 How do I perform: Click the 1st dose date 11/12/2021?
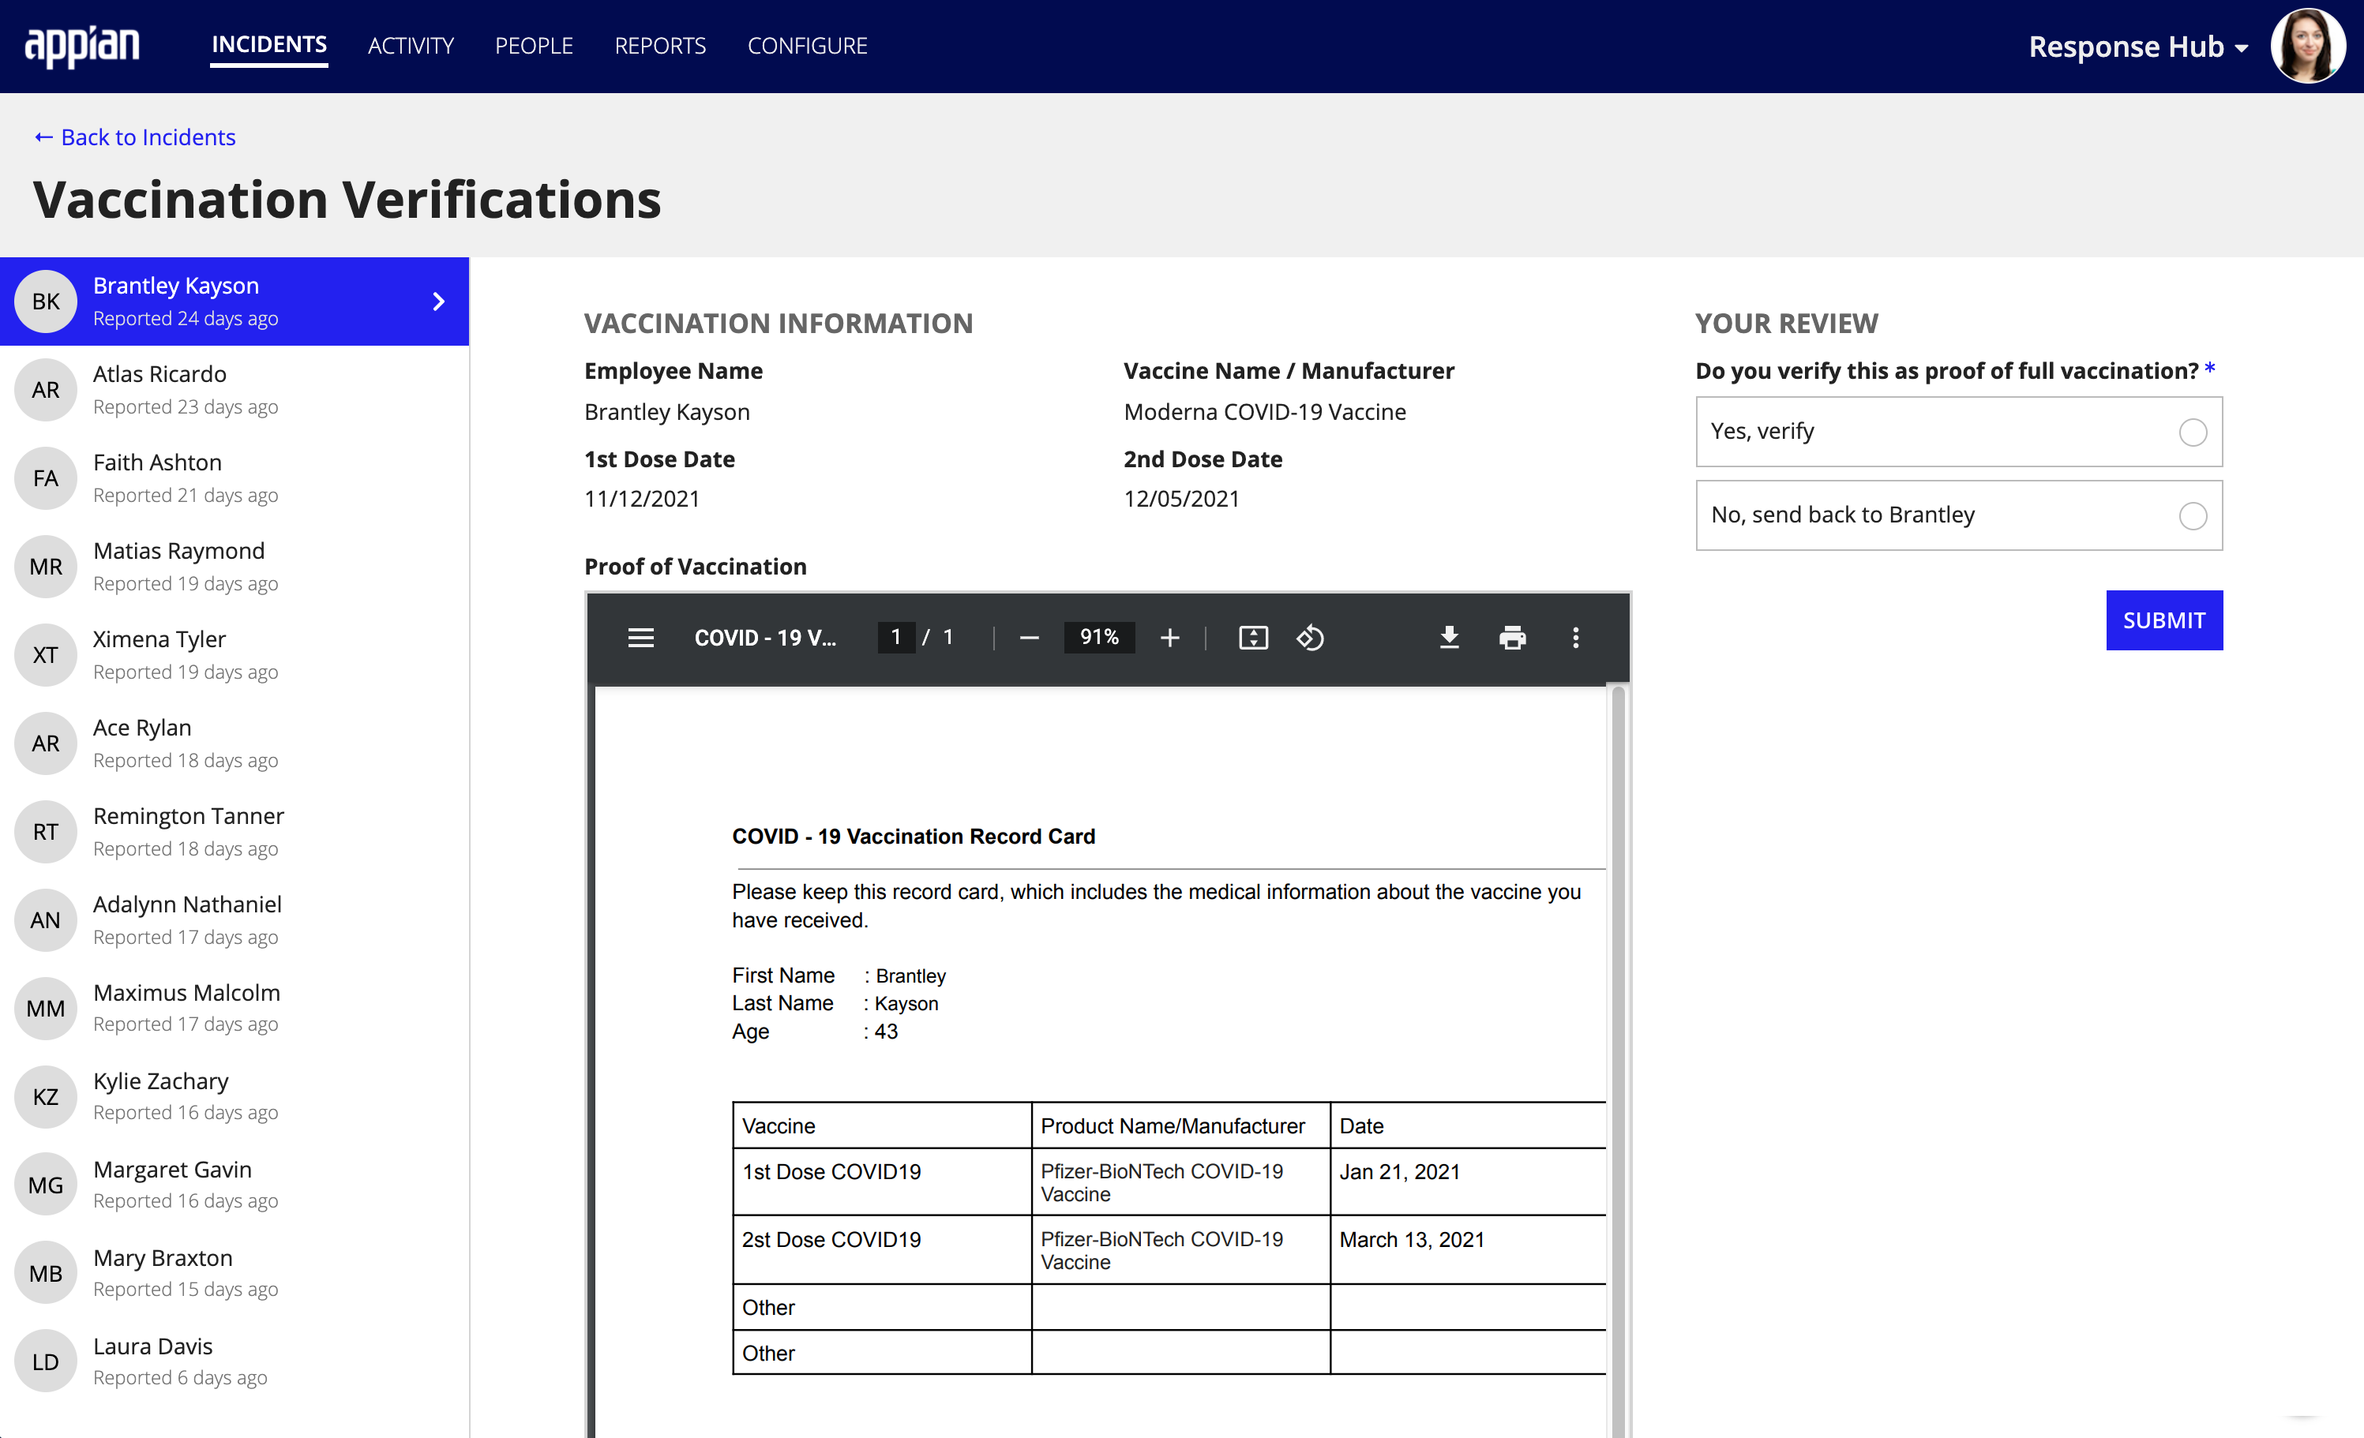pos(642,499)
